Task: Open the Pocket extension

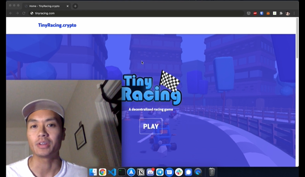Action: coord(249,13)
